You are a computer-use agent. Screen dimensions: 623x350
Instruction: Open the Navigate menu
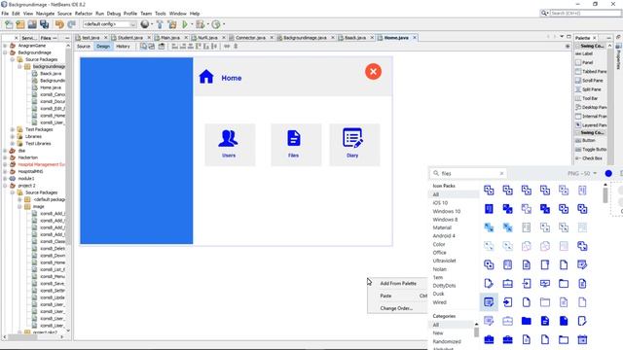(45, 14)
